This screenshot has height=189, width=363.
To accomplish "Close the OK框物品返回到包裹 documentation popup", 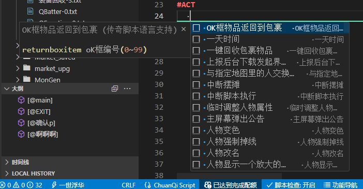I will [x=184, y=29].
